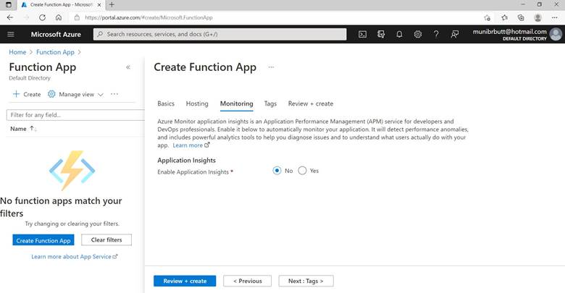Open a new browser tab
The width and height of the screenshot is (565, 293).
(112, 4)
